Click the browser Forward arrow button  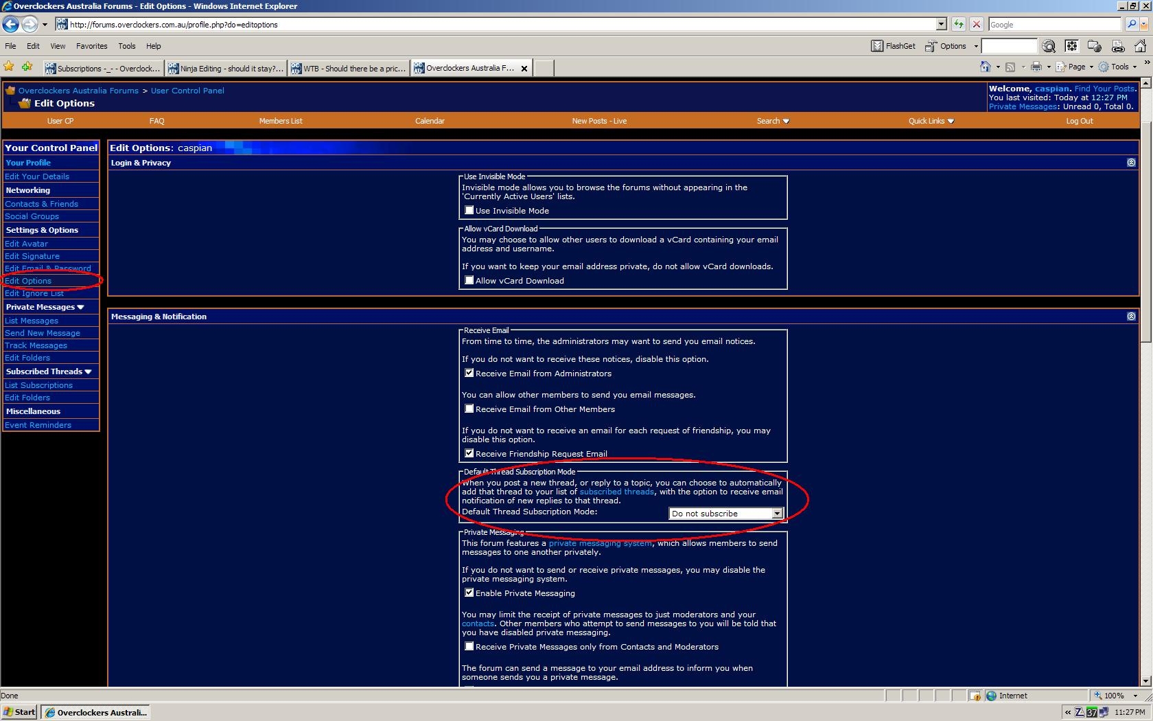(30, 25)
